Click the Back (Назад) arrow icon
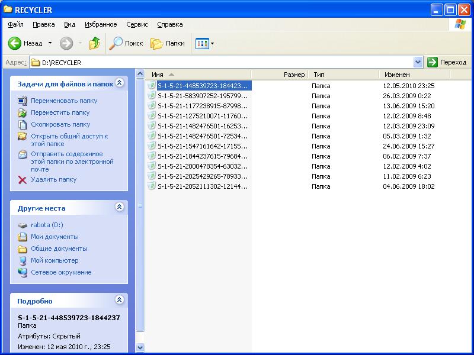Screen dimensions: 474x355 click(15, 43)
